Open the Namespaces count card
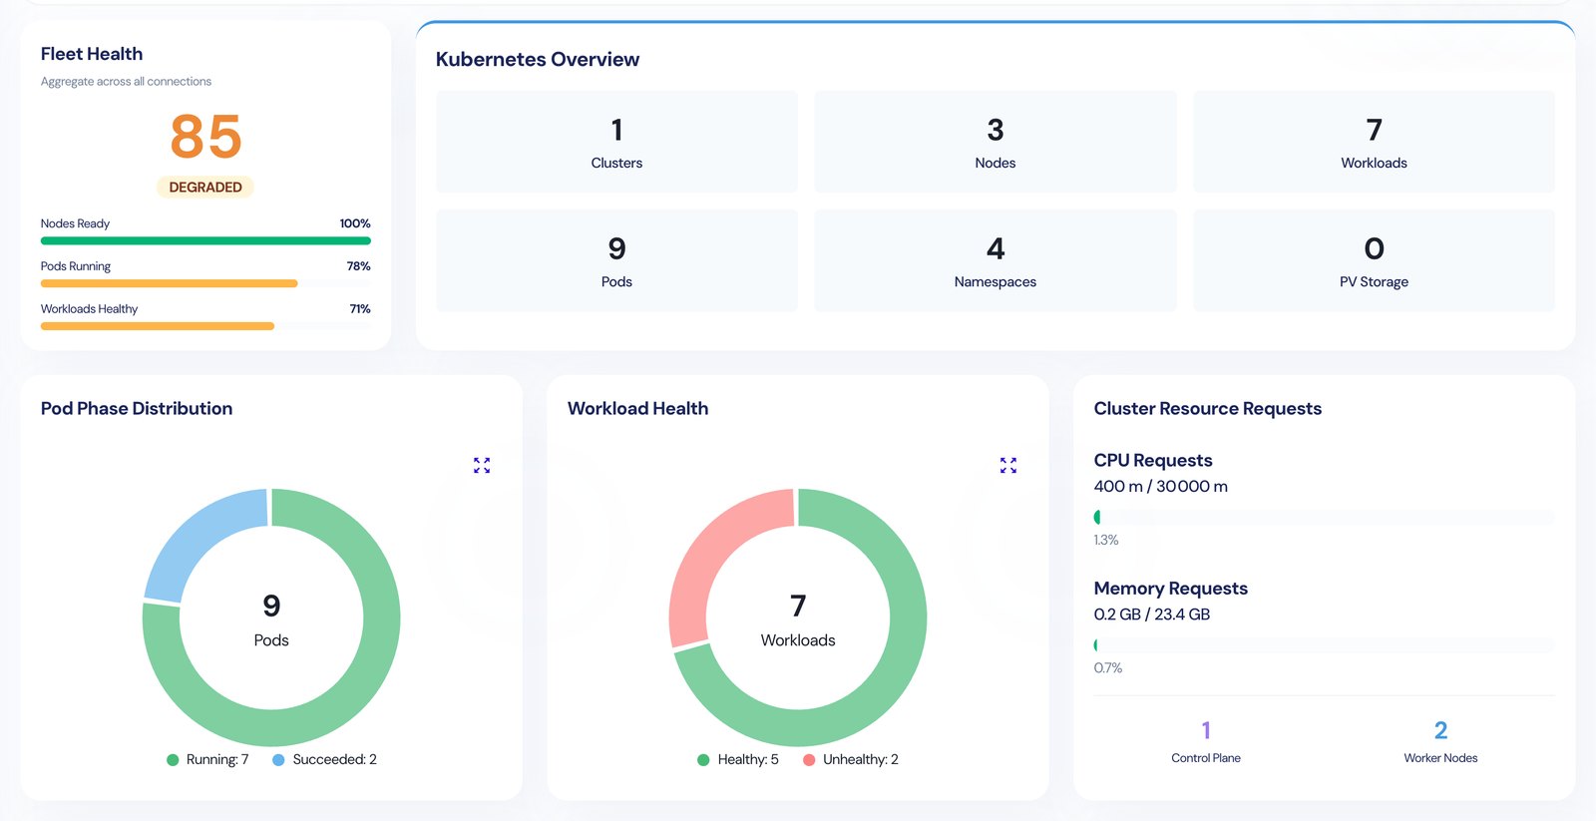Viewport: 1596px width, 821px height. pos(996,260)
